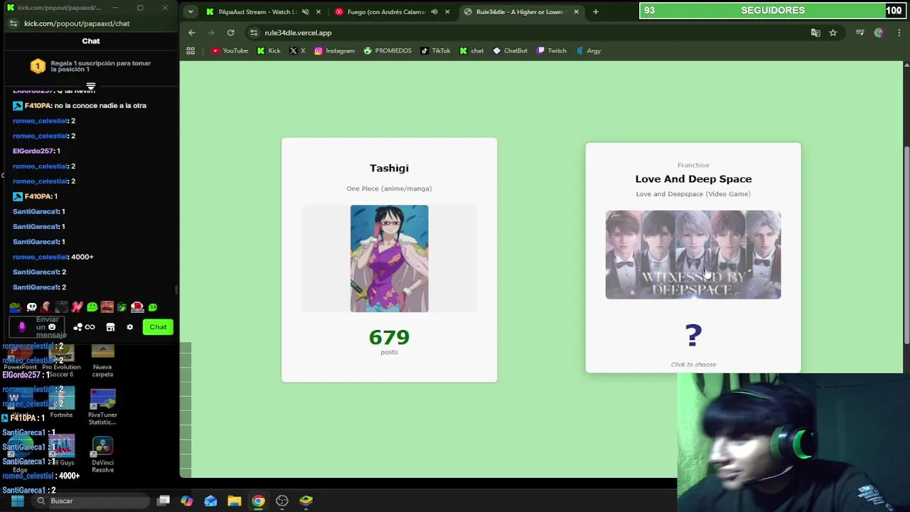Image resolution: width=910 pixels, height=512 pixels.
Task: Insert the pink crossed emote
Action: point(77,307)
